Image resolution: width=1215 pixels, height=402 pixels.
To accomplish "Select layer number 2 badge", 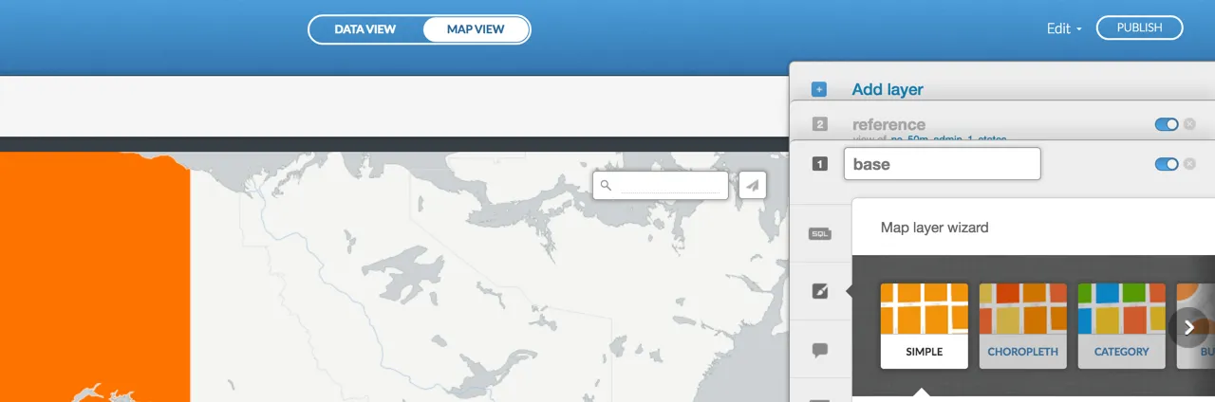I will coord(820,124).
